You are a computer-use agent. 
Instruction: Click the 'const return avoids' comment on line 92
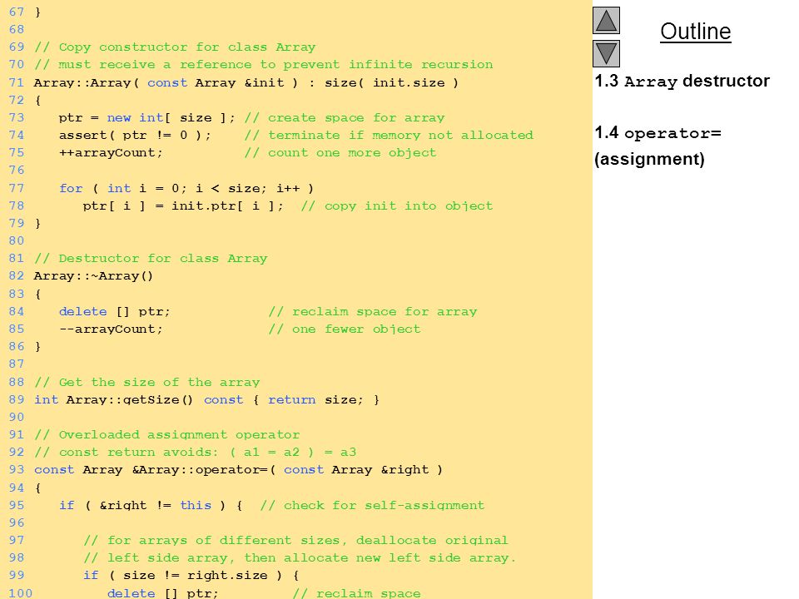click(195, 453)
